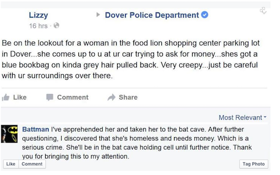The width and height of the screenshot is (280, 175).
Task: Click the thumbs-up icon on the post
Action: [x=6, y=98]
